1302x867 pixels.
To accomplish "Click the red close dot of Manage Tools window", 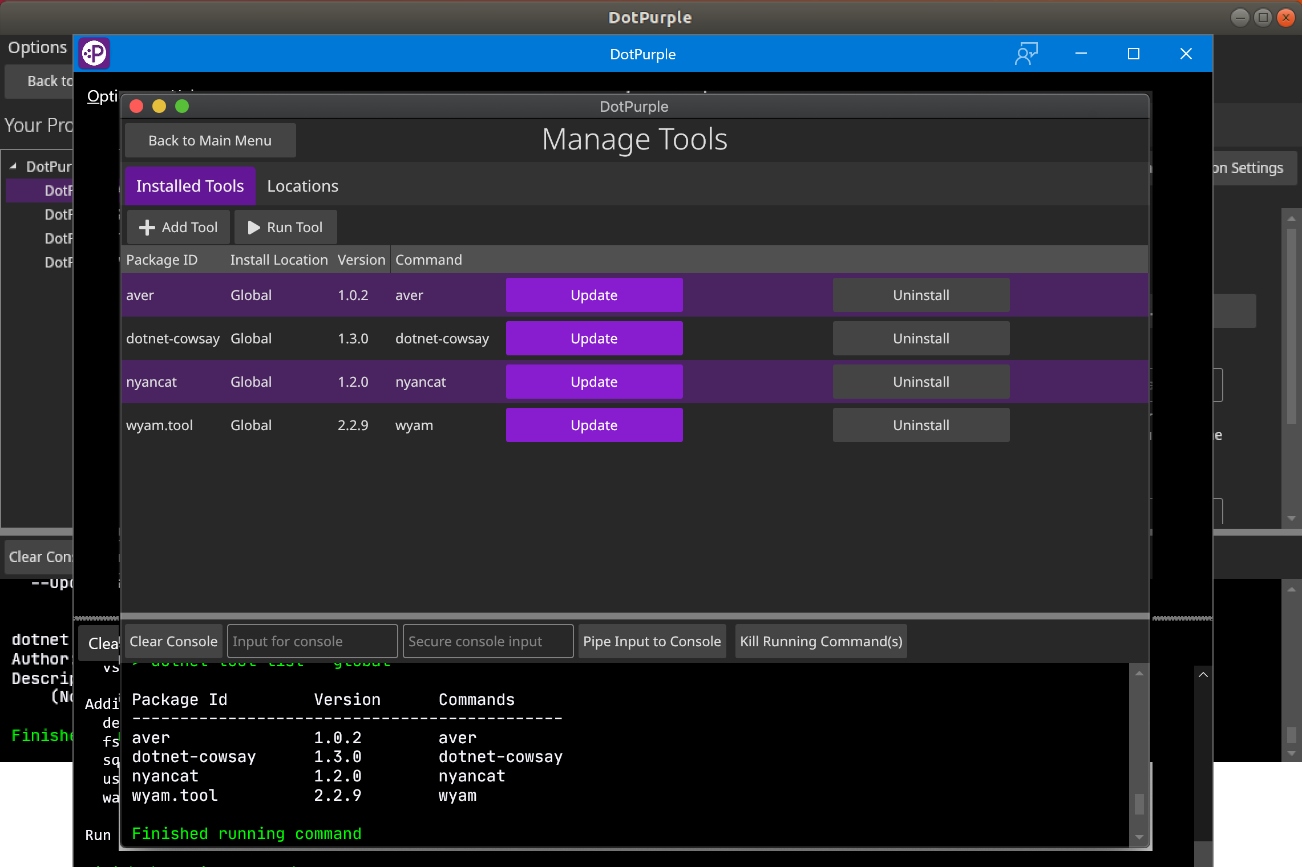I will coord(136,106).
